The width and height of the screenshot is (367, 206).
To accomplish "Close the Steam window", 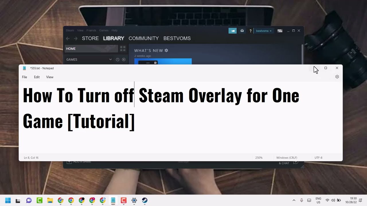I will [299, 31].
